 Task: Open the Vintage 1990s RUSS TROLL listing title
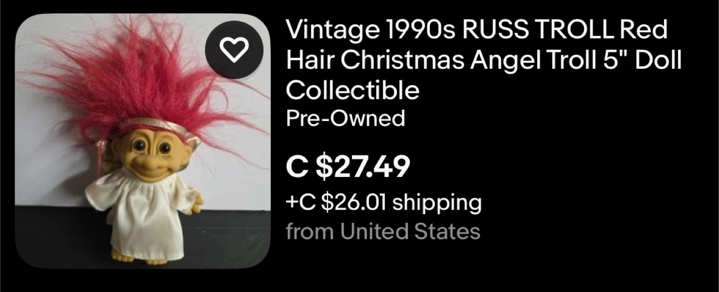483,60
